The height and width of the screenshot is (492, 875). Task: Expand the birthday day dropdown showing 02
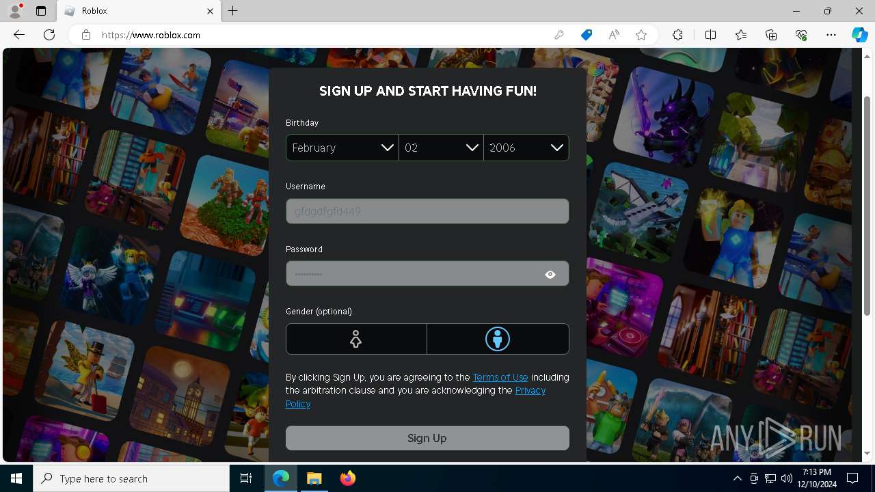pos(441,148)
